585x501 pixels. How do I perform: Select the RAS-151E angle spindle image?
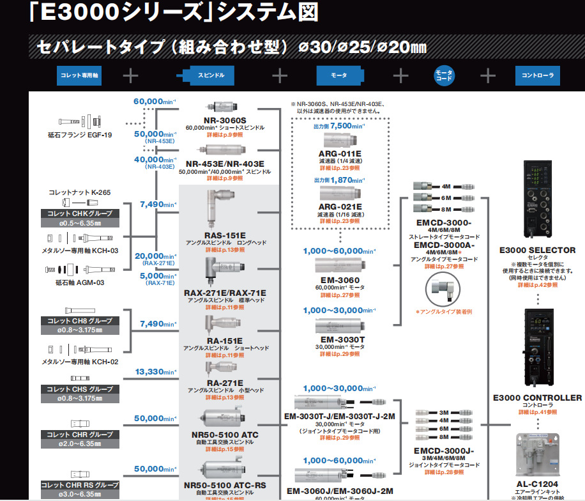click(220, 208)
